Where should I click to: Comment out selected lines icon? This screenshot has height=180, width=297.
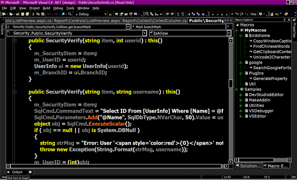178,14
